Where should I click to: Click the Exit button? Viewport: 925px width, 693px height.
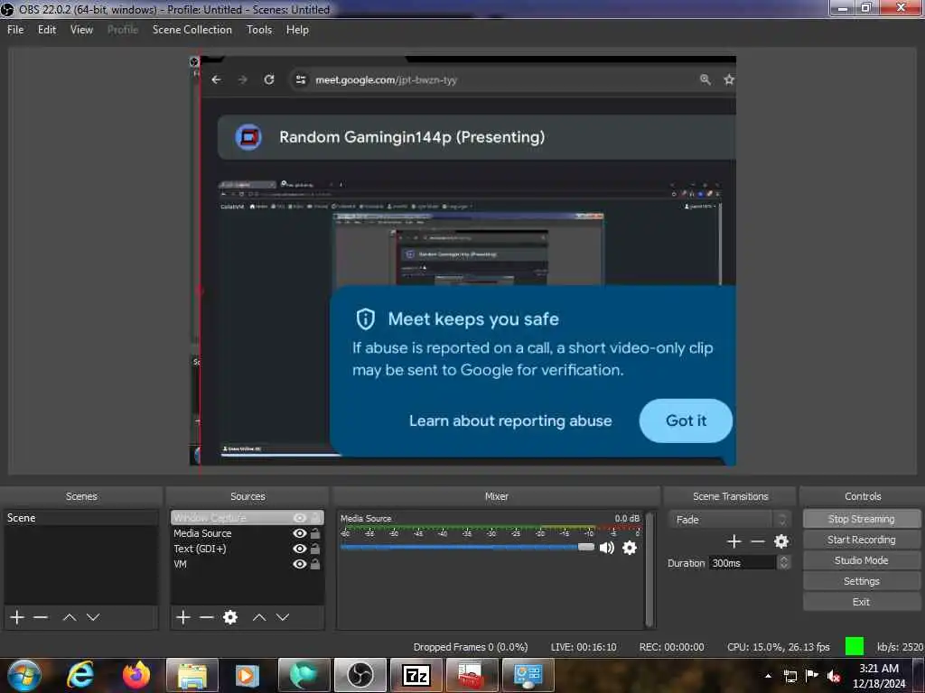(x=861, y=602)
